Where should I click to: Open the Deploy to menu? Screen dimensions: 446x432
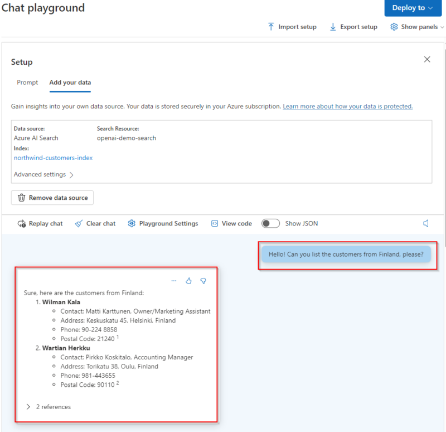pyautogui.click(x=413, y=8)
